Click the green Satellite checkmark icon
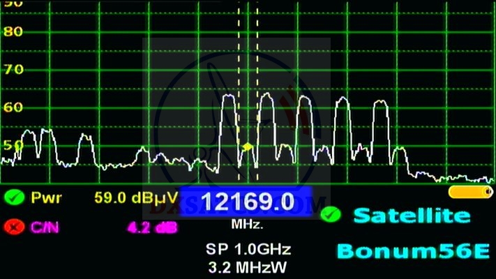 [x=331, y=214]
